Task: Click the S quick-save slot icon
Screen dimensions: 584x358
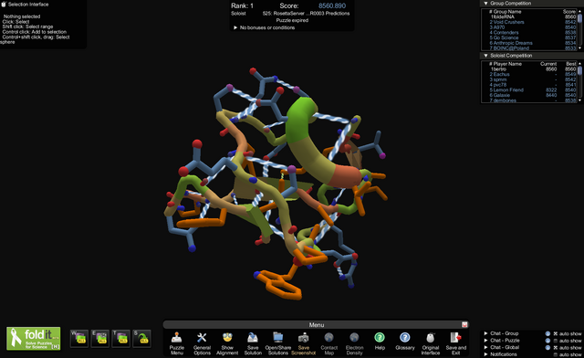Action: (x=142, y=338)
